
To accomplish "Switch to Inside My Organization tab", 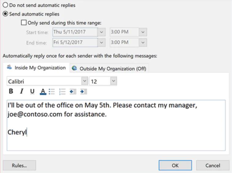I will pyautogui.click(x=37, y=68).
